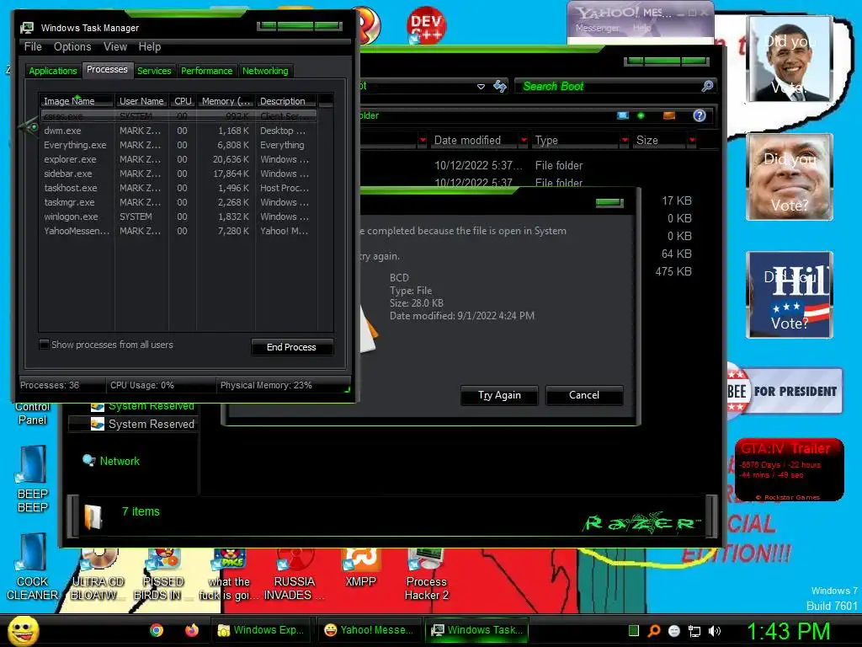Click the Network icon in Explorer navigation pane

coord(88,461)
